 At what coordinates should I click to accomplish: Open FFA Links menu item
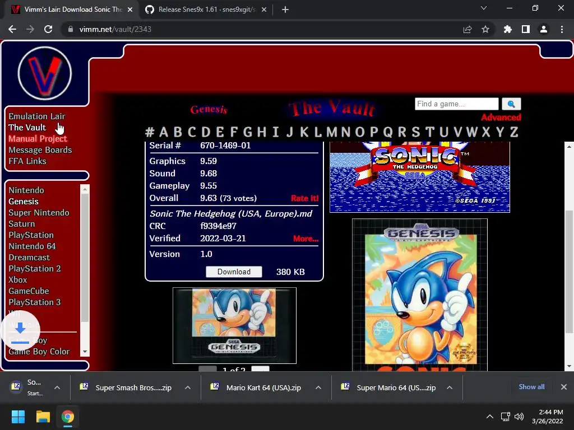pyautogui.click(x=27, y=161)
